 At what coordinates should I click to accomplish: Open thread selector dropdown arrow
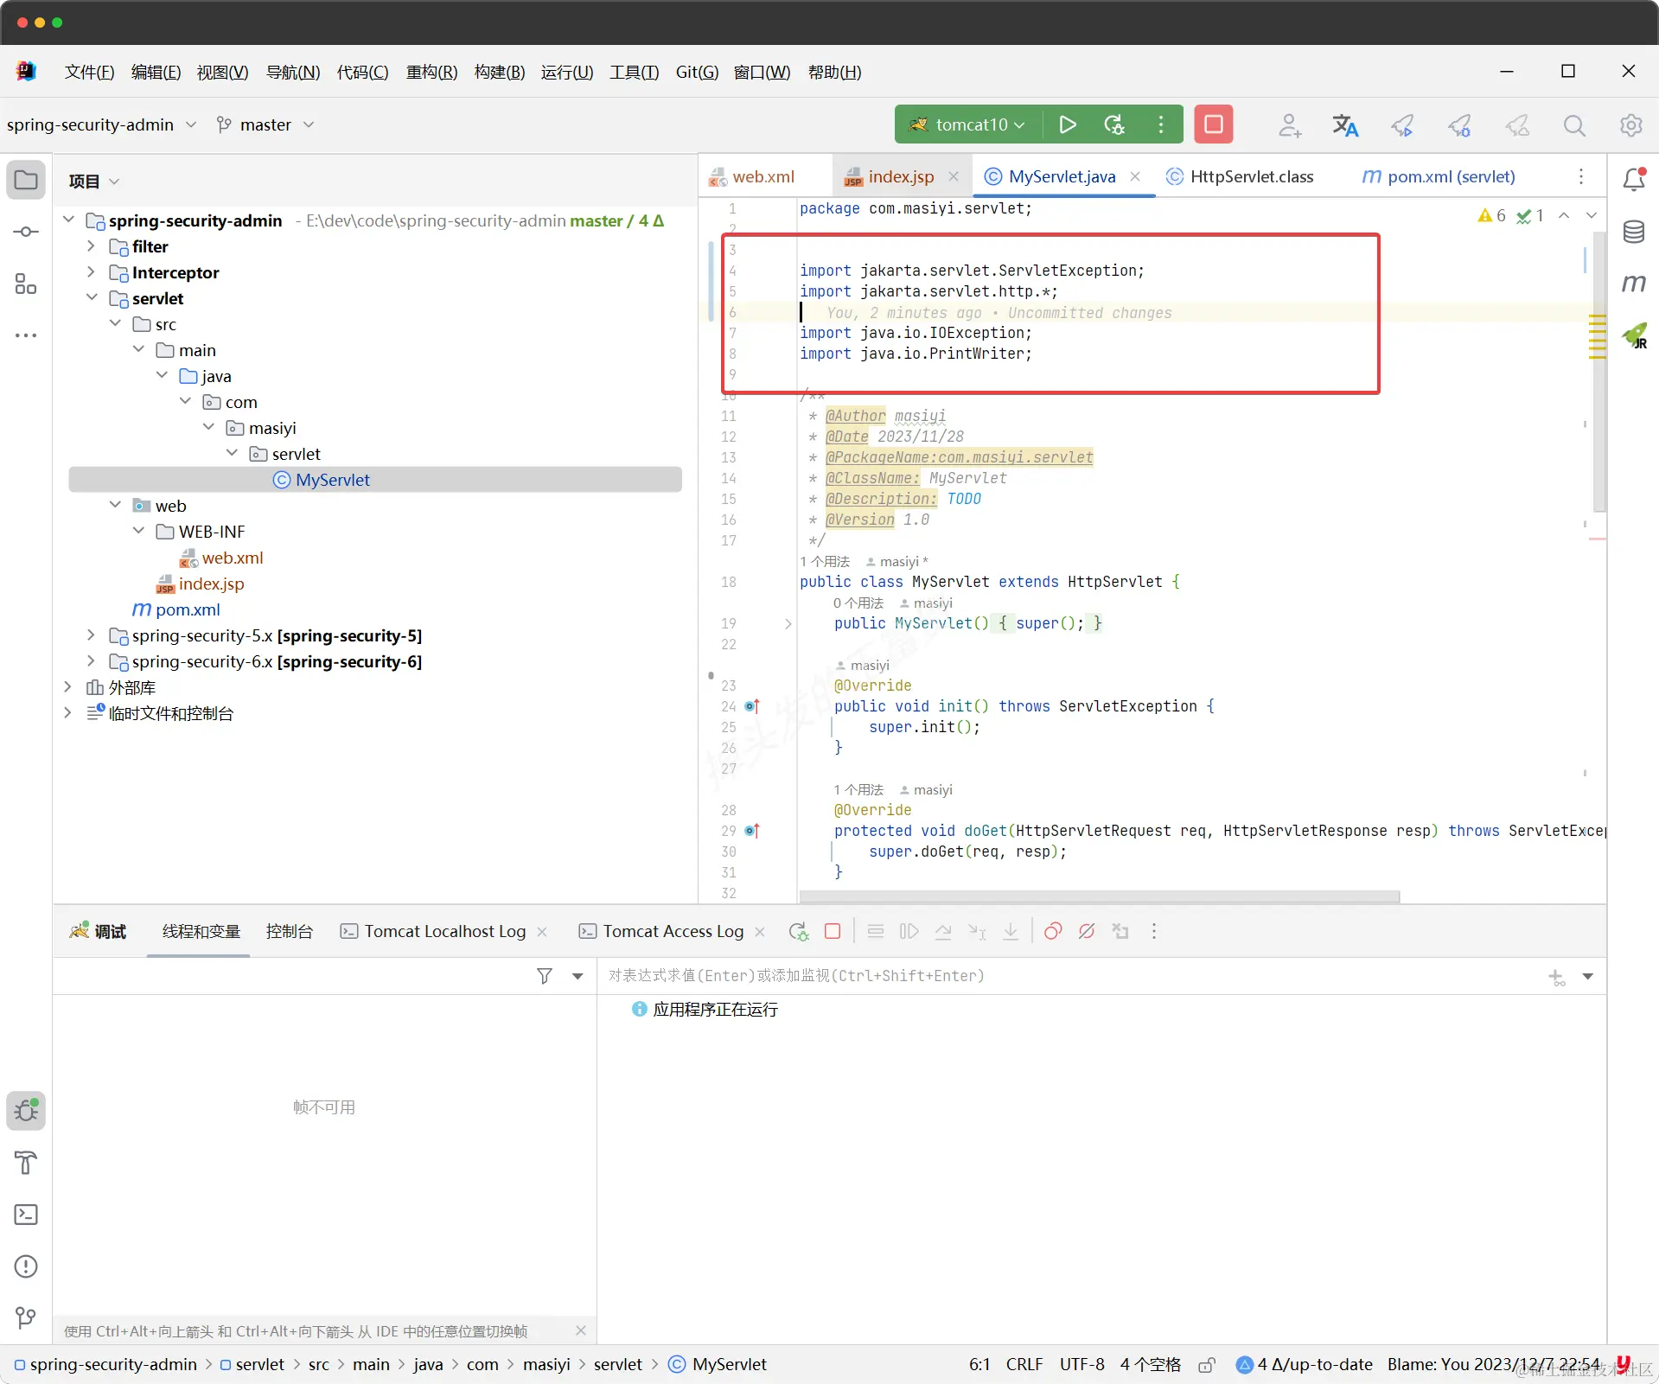(x=577, y=976)
